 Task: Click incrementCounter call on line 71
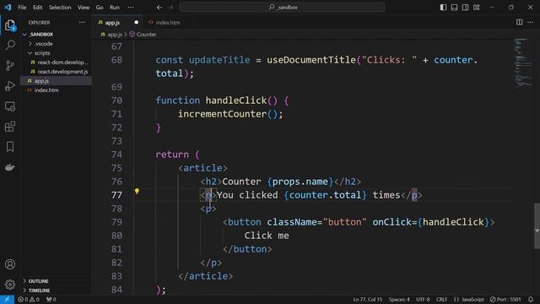point(222,114)
